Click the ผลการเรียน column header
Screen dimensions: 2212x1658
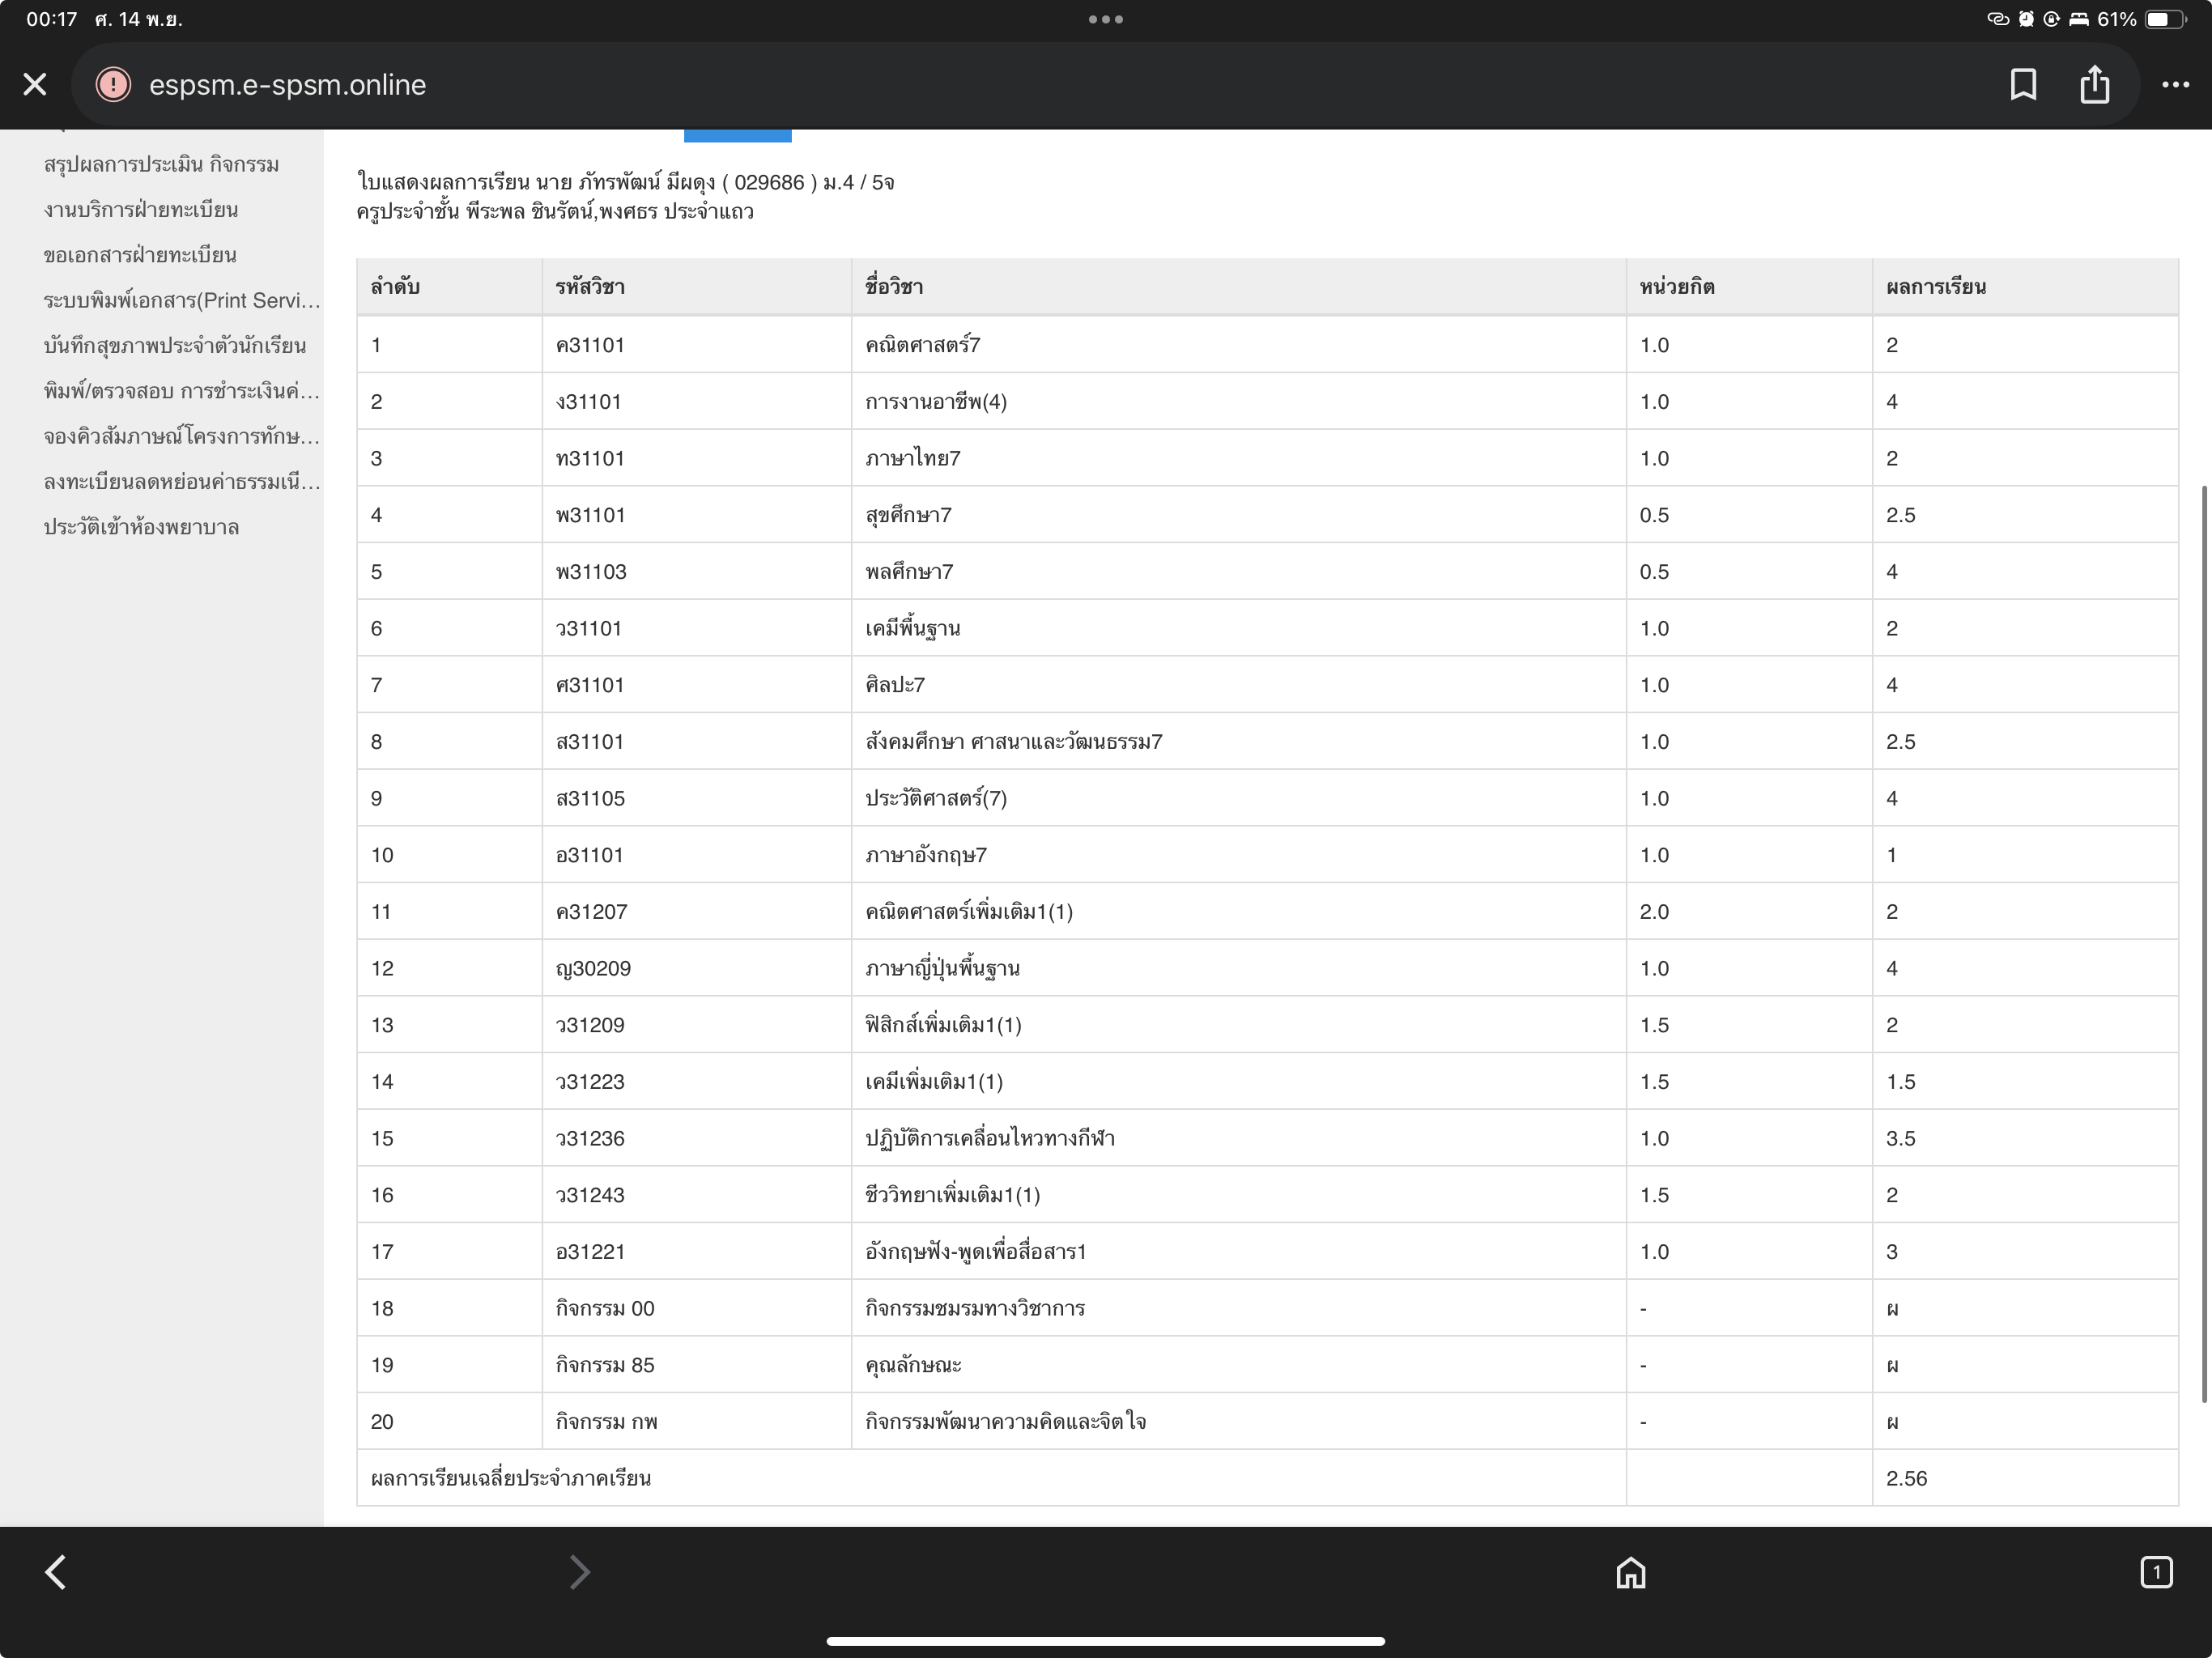tap(1936, 287)
